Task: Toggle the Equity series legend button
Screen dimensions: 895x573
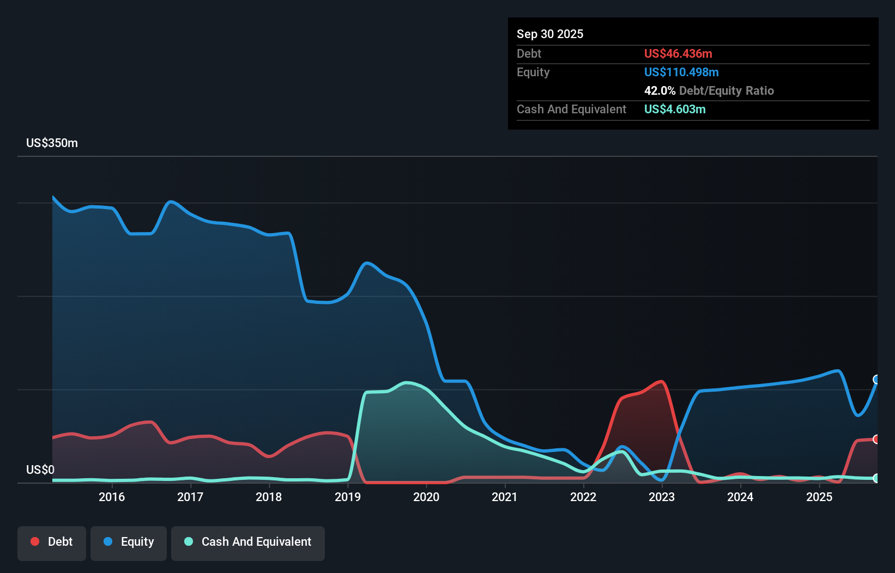Action: point(129,543)
